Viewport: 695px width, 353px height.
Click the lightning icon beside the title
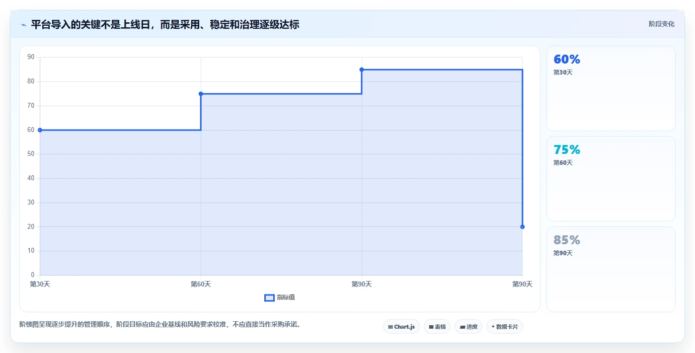(23, 25)
